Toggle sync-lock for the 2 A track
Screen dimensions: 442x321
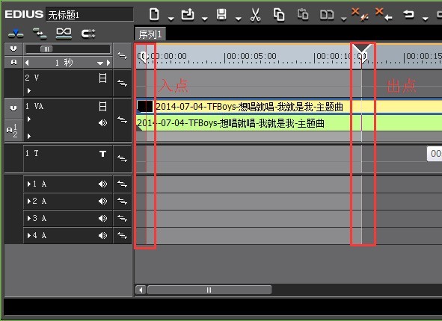(x=122, y=201)
